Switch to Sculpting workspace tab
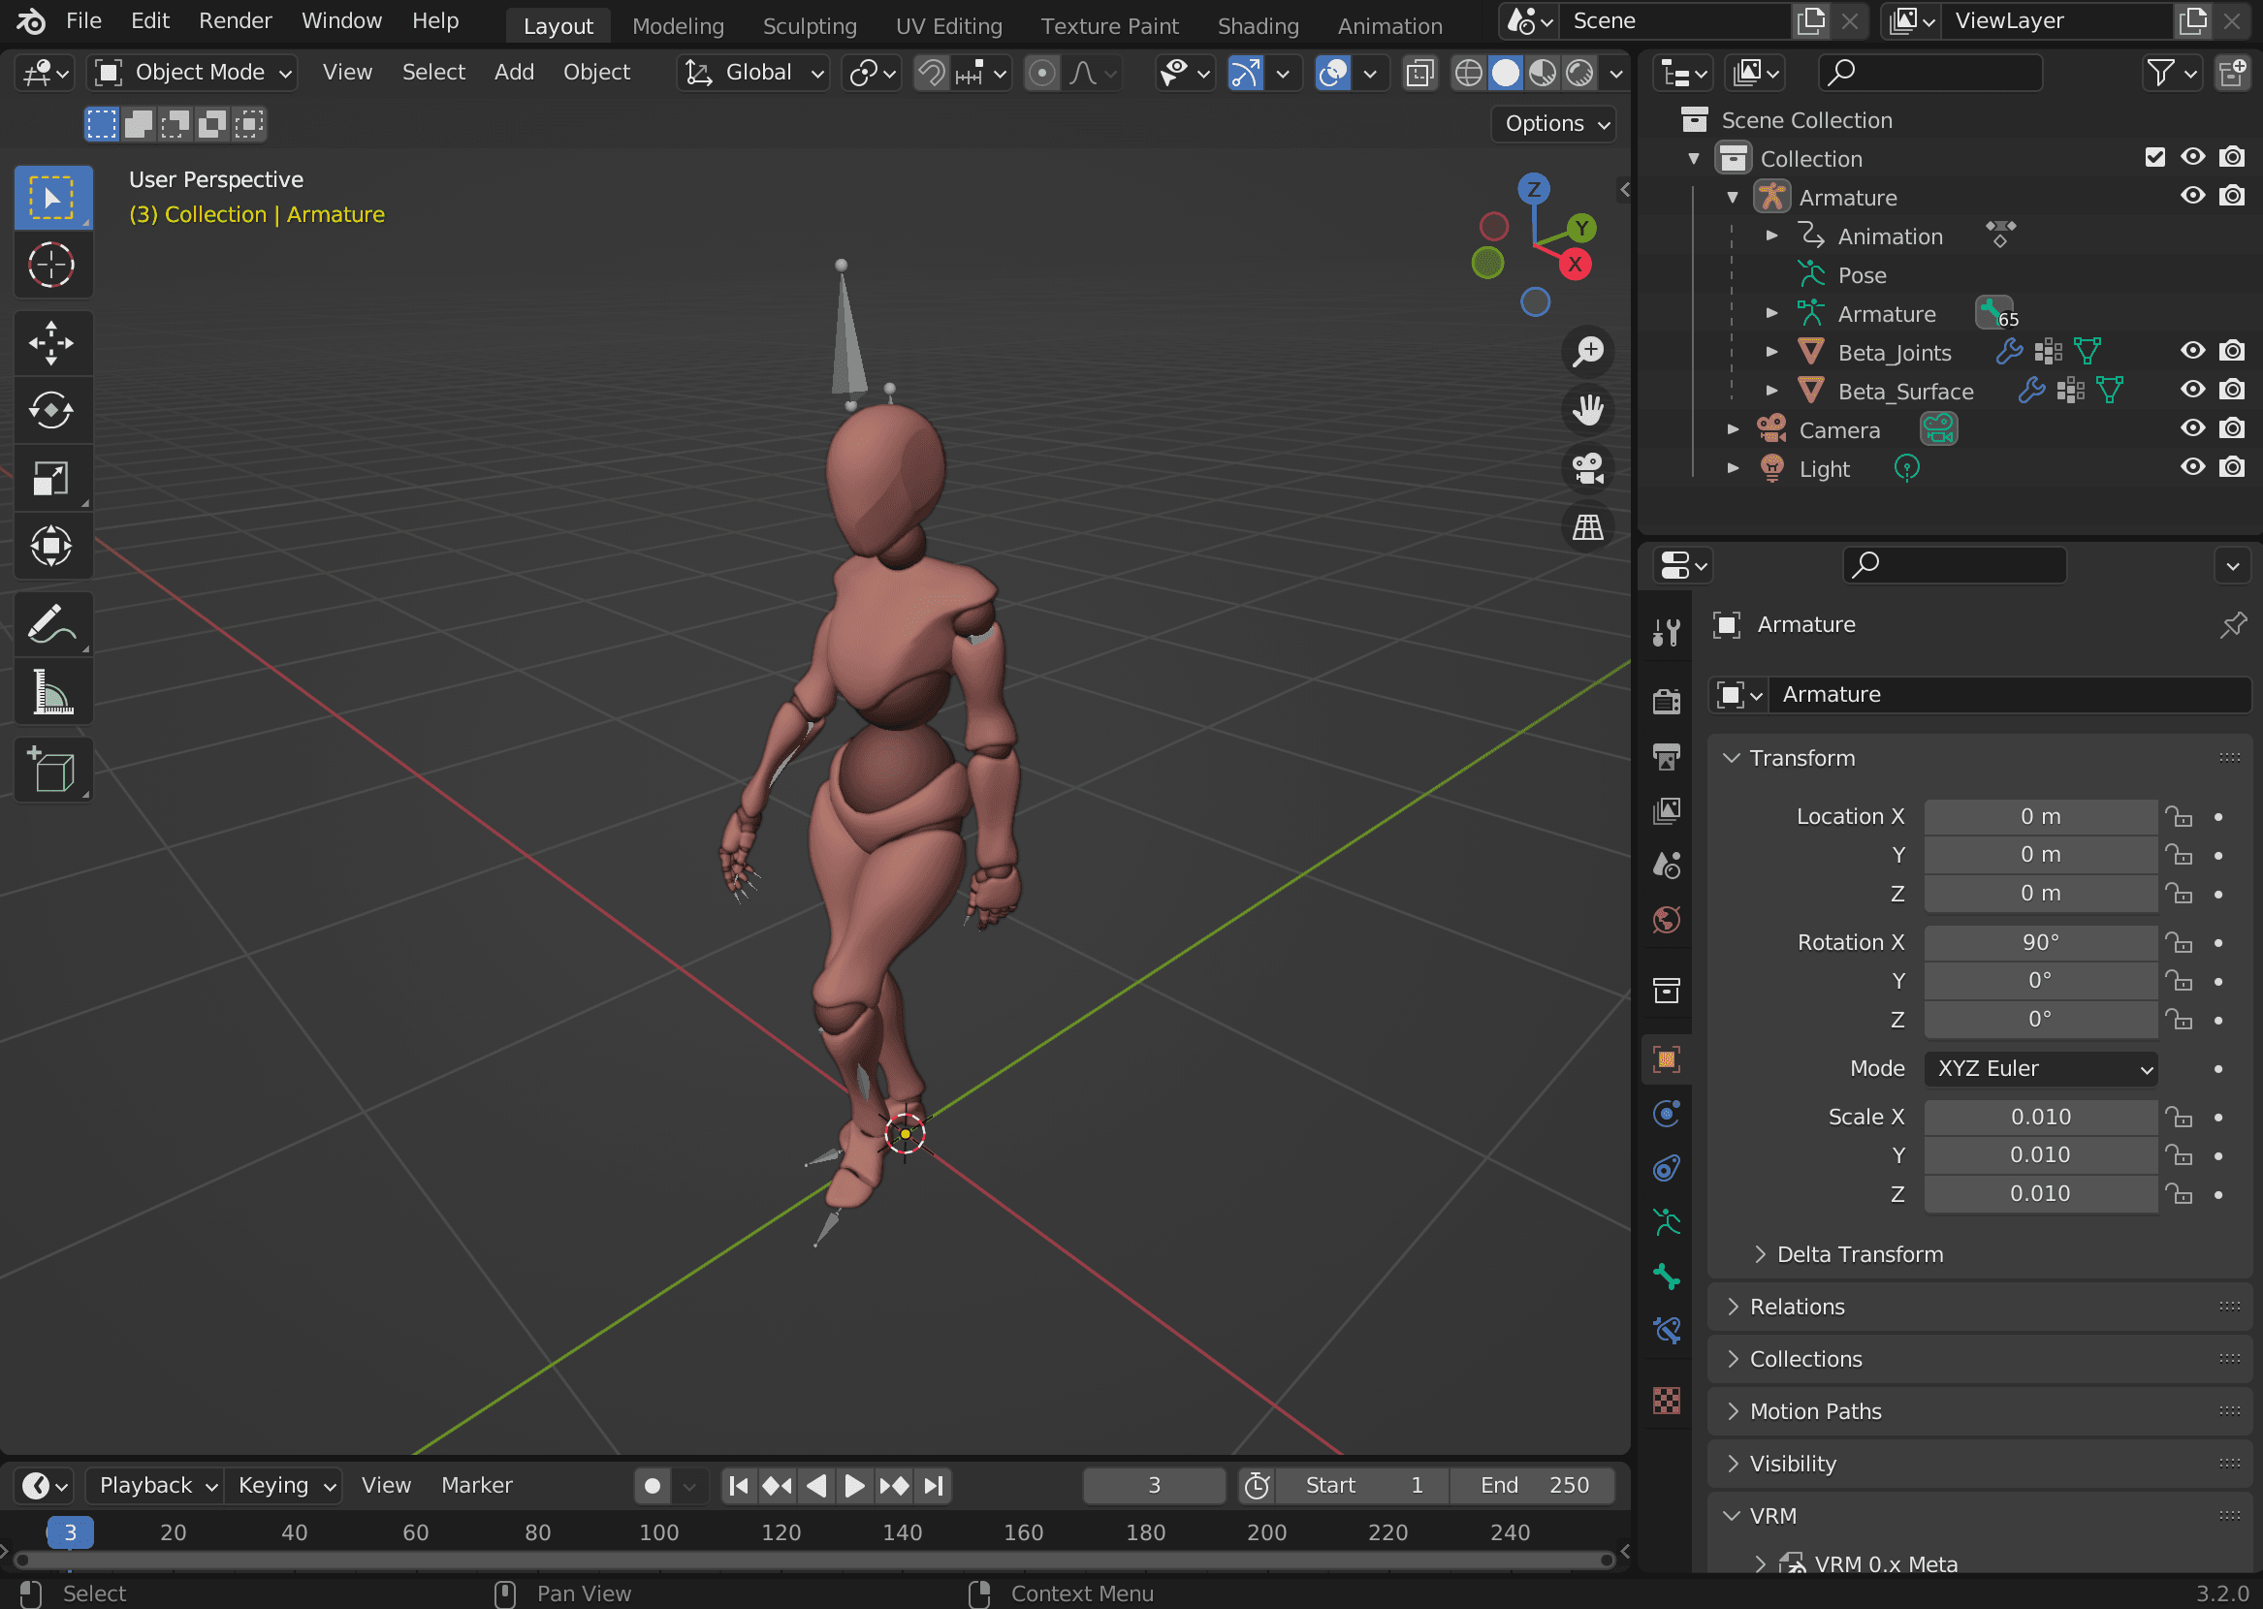 (x=810, y=26)
